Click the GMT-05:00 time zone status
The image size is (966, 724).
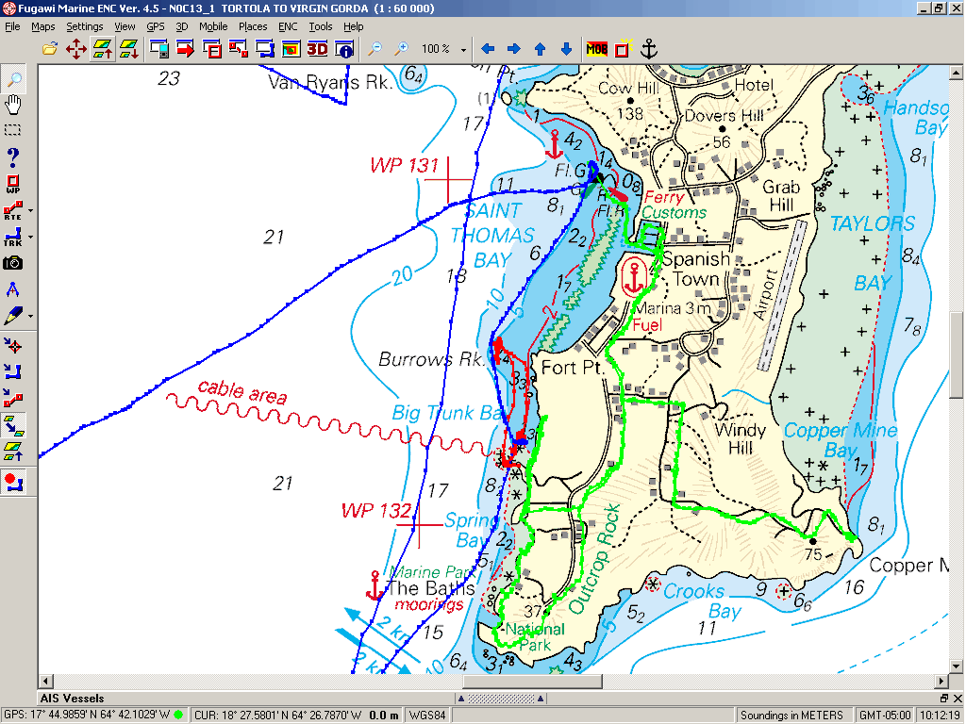tap(885, 715)
